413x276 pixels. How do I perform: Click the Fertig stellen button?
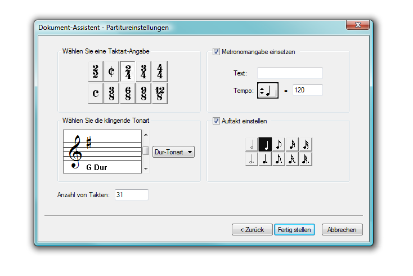(294, 230)
